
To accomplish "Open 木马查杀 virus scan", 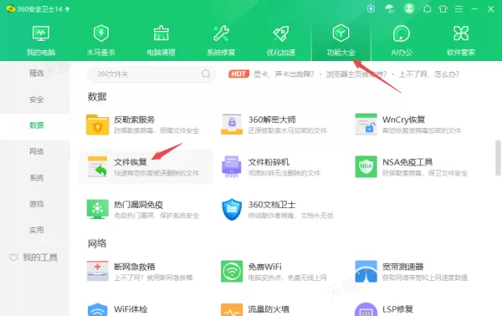I will click(x=101, y=41).
